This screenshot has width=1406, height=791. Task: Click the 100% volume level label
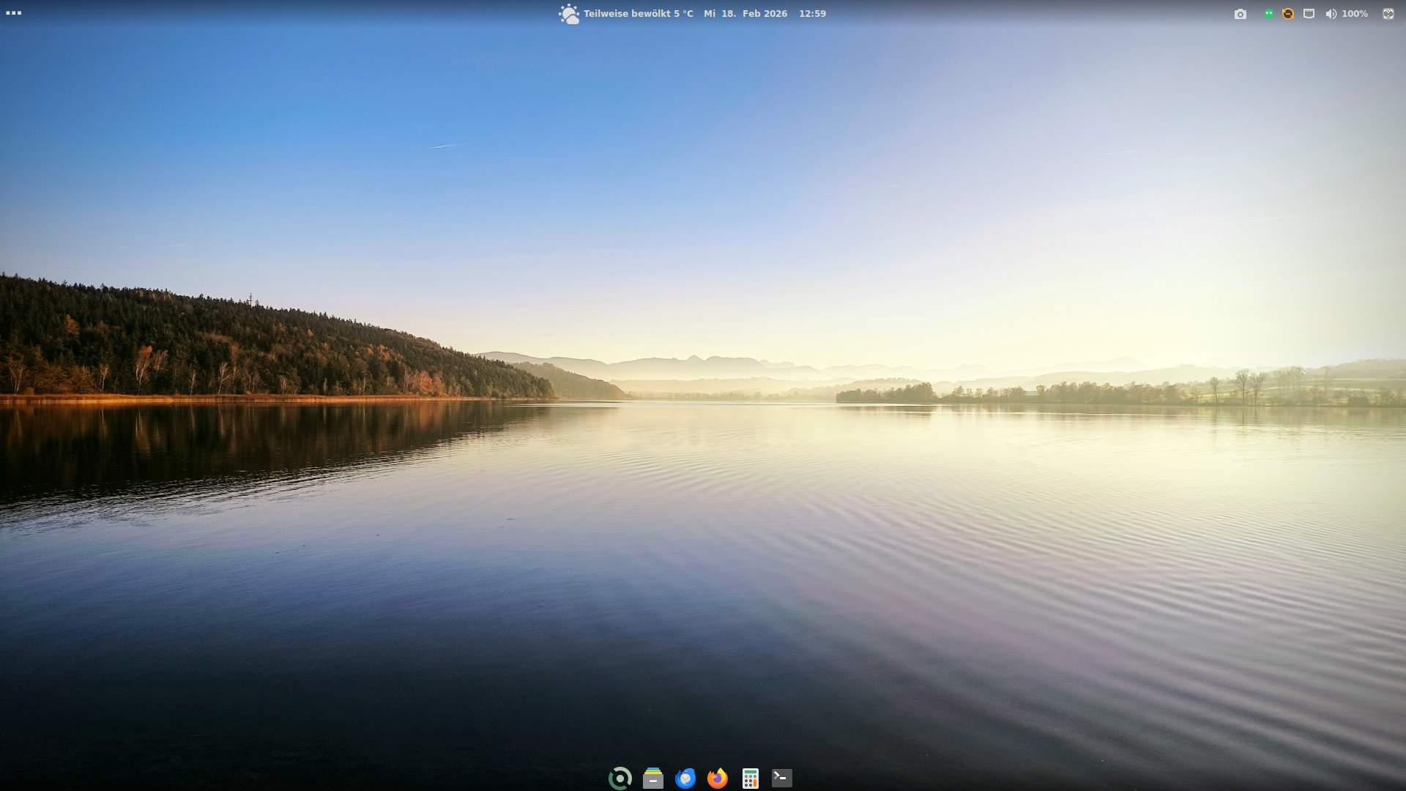1355,14
